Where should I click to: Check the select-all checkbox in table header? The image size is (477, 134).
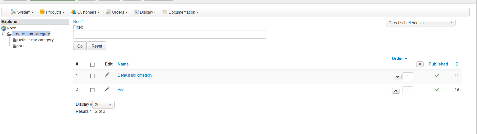[92, 65]
